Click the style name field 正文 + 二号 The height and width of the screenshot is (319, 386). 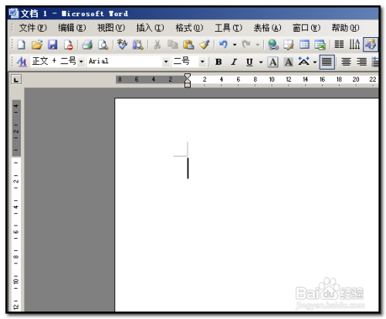(x=54, y=62)
